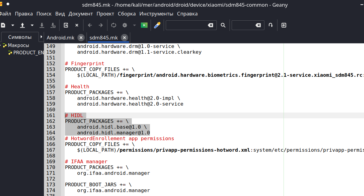Select the sdm845.mk document tab
Screen dimensions: 364x196
(104, 38)
